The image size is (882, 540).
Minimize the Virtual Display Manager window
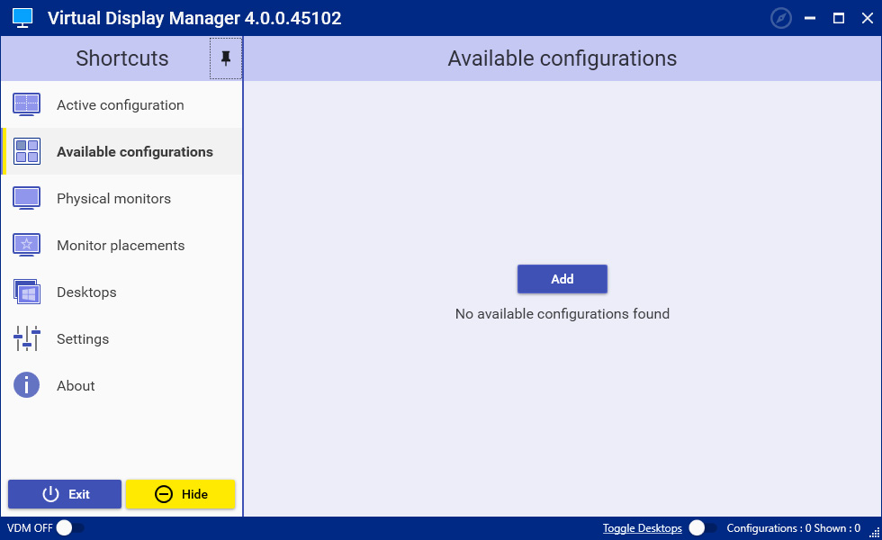coord(809,18)
